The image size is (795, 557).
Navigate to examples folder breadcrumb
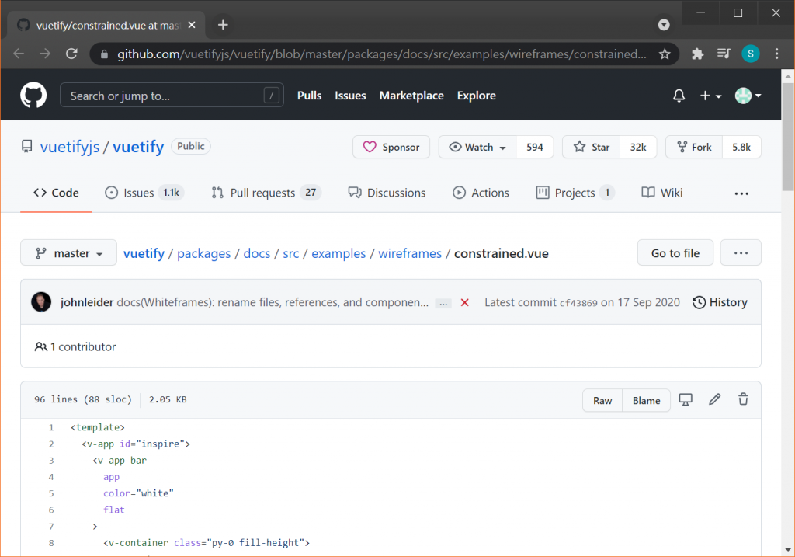[x=338, y=253]
